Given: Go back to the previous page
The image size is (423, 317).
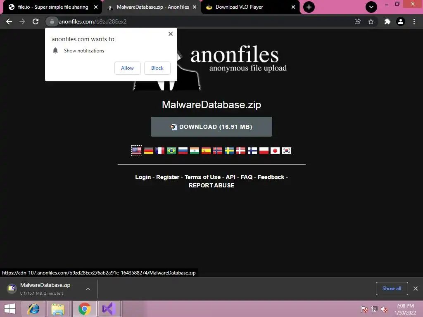Looking at the screenshot, I should (x=9, y=21).
